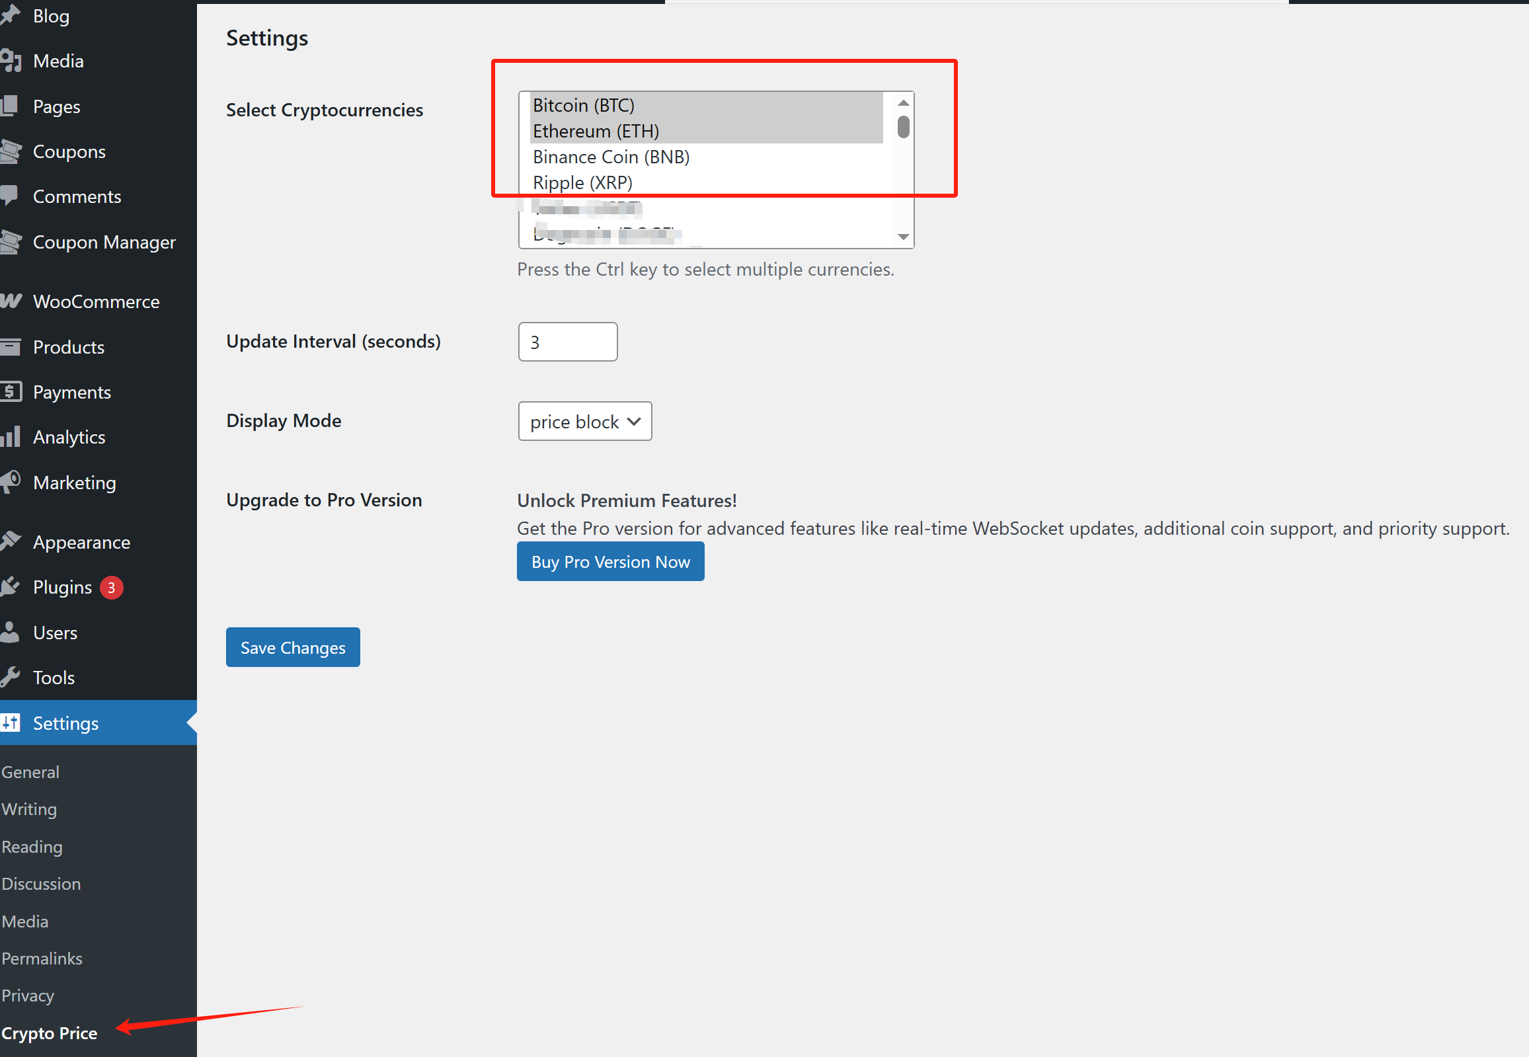Click the Appearance paintbrush icon

pos(11,542)
